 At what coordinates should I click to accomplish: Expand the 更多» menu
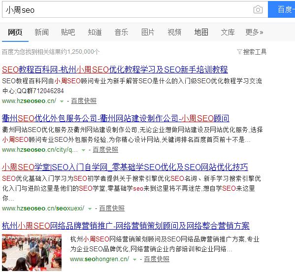tap(254, 32)
